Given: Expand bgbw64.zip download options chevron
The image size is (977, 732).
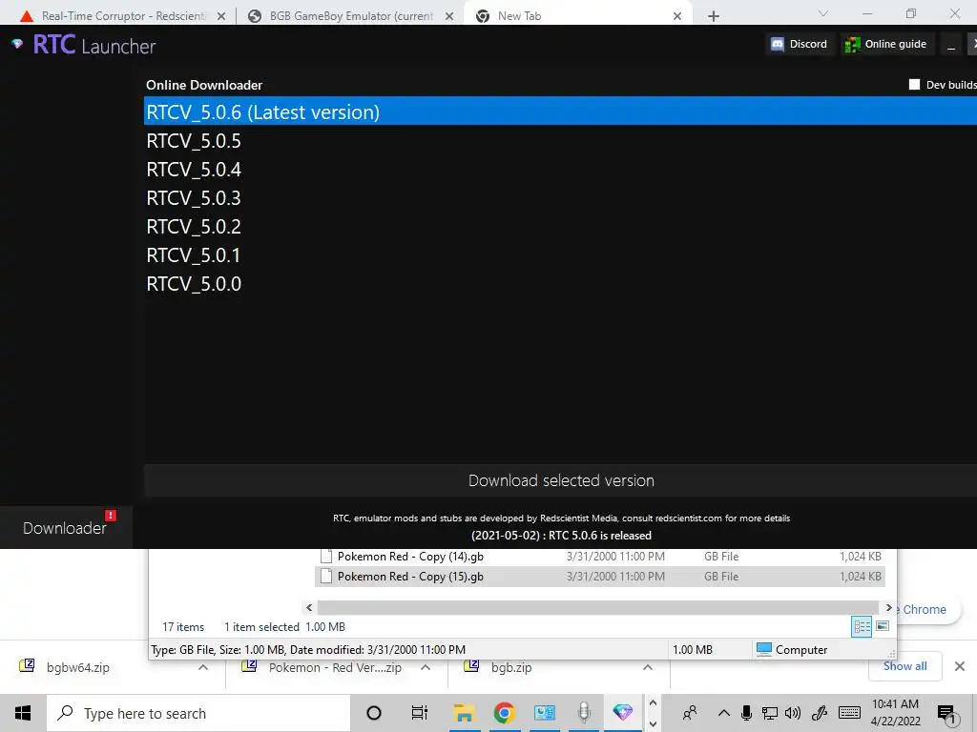Looking at the screenshot, I should pos(203,667).
